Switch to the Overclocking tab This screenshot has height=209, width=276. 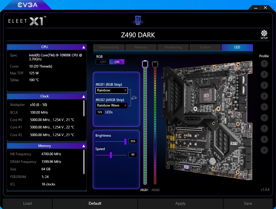click(x=109, y=47)
